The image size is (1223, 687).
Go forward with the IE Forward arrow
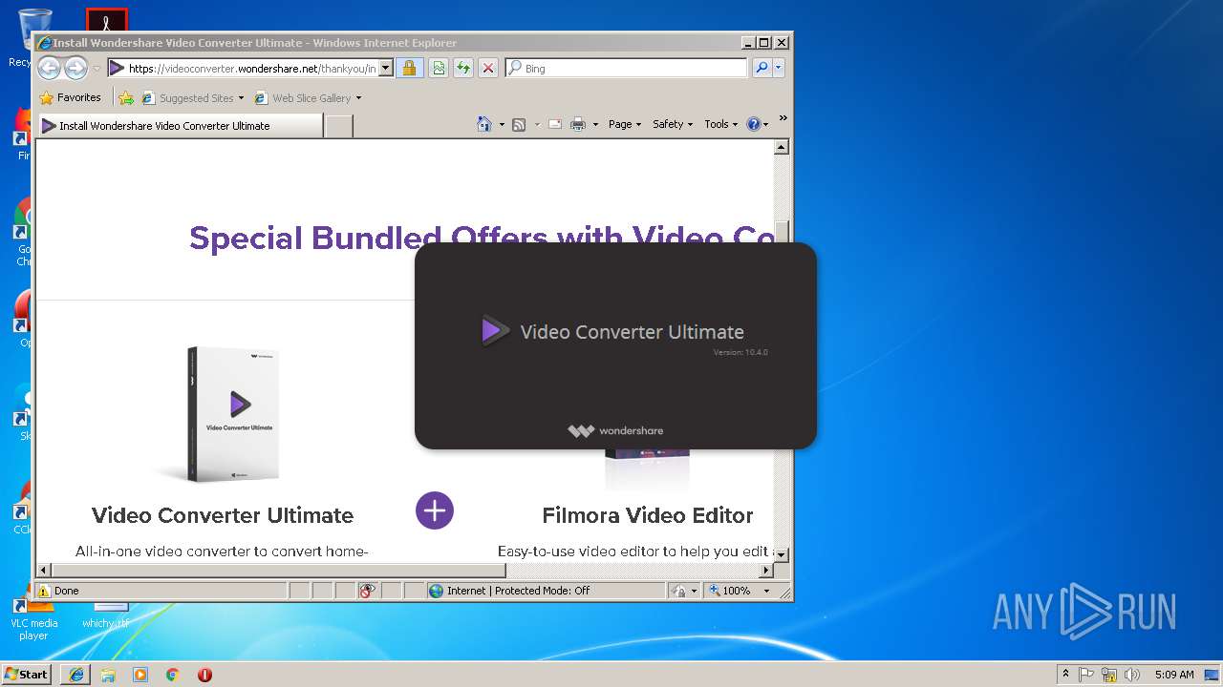tap(75, 68)
